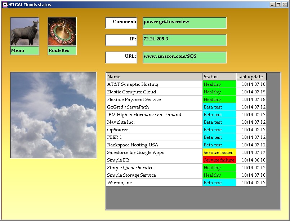The height and width of the screenshot is (221, 290).
Task: Sort by the Status column header
Action: pyautogui.click(x=219, y=77)
